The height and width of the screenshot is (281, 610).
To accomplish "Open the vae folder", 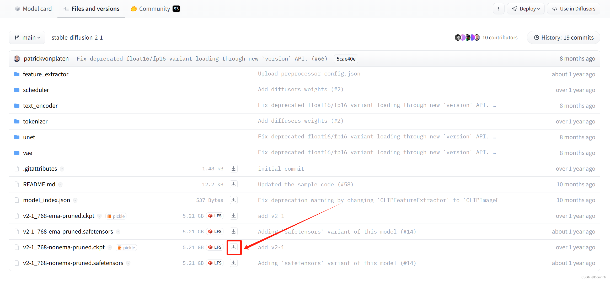I will [28, 153].
